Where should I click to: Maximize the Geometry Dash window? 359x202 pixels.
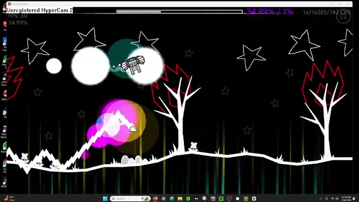point(339,4)
